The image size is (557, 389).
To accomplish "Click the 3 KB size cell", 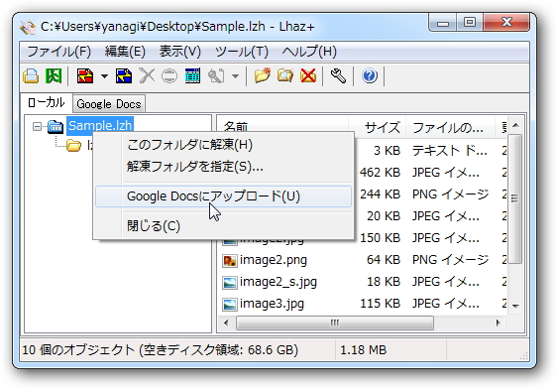I will [387, 151].
